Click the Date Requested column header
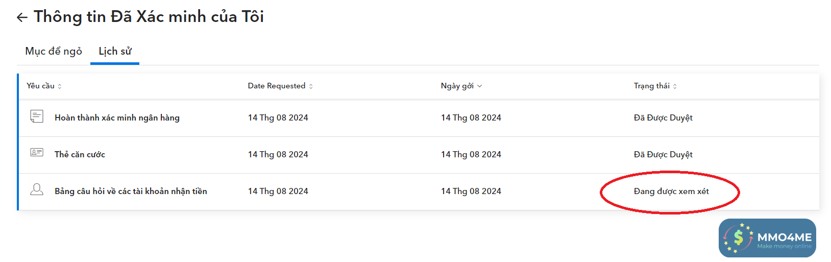Viewport: 831px width, 262px height. pos(277,86)
